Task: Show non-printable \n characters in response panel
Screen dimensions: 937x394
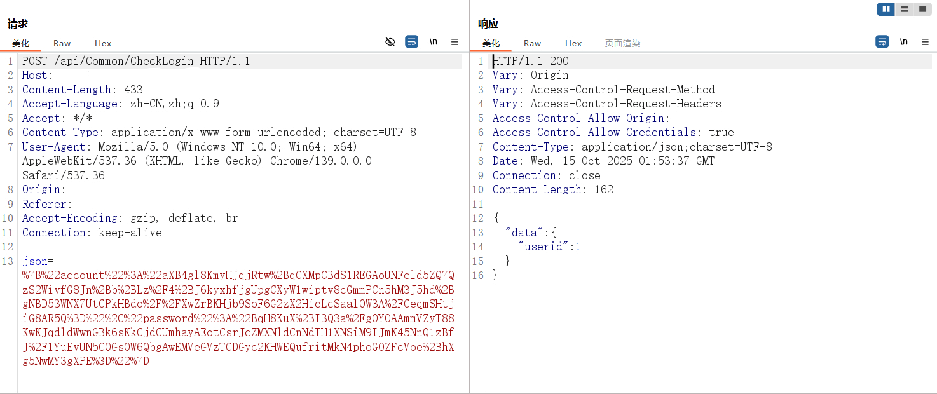Action: click(x=904, y=42)
